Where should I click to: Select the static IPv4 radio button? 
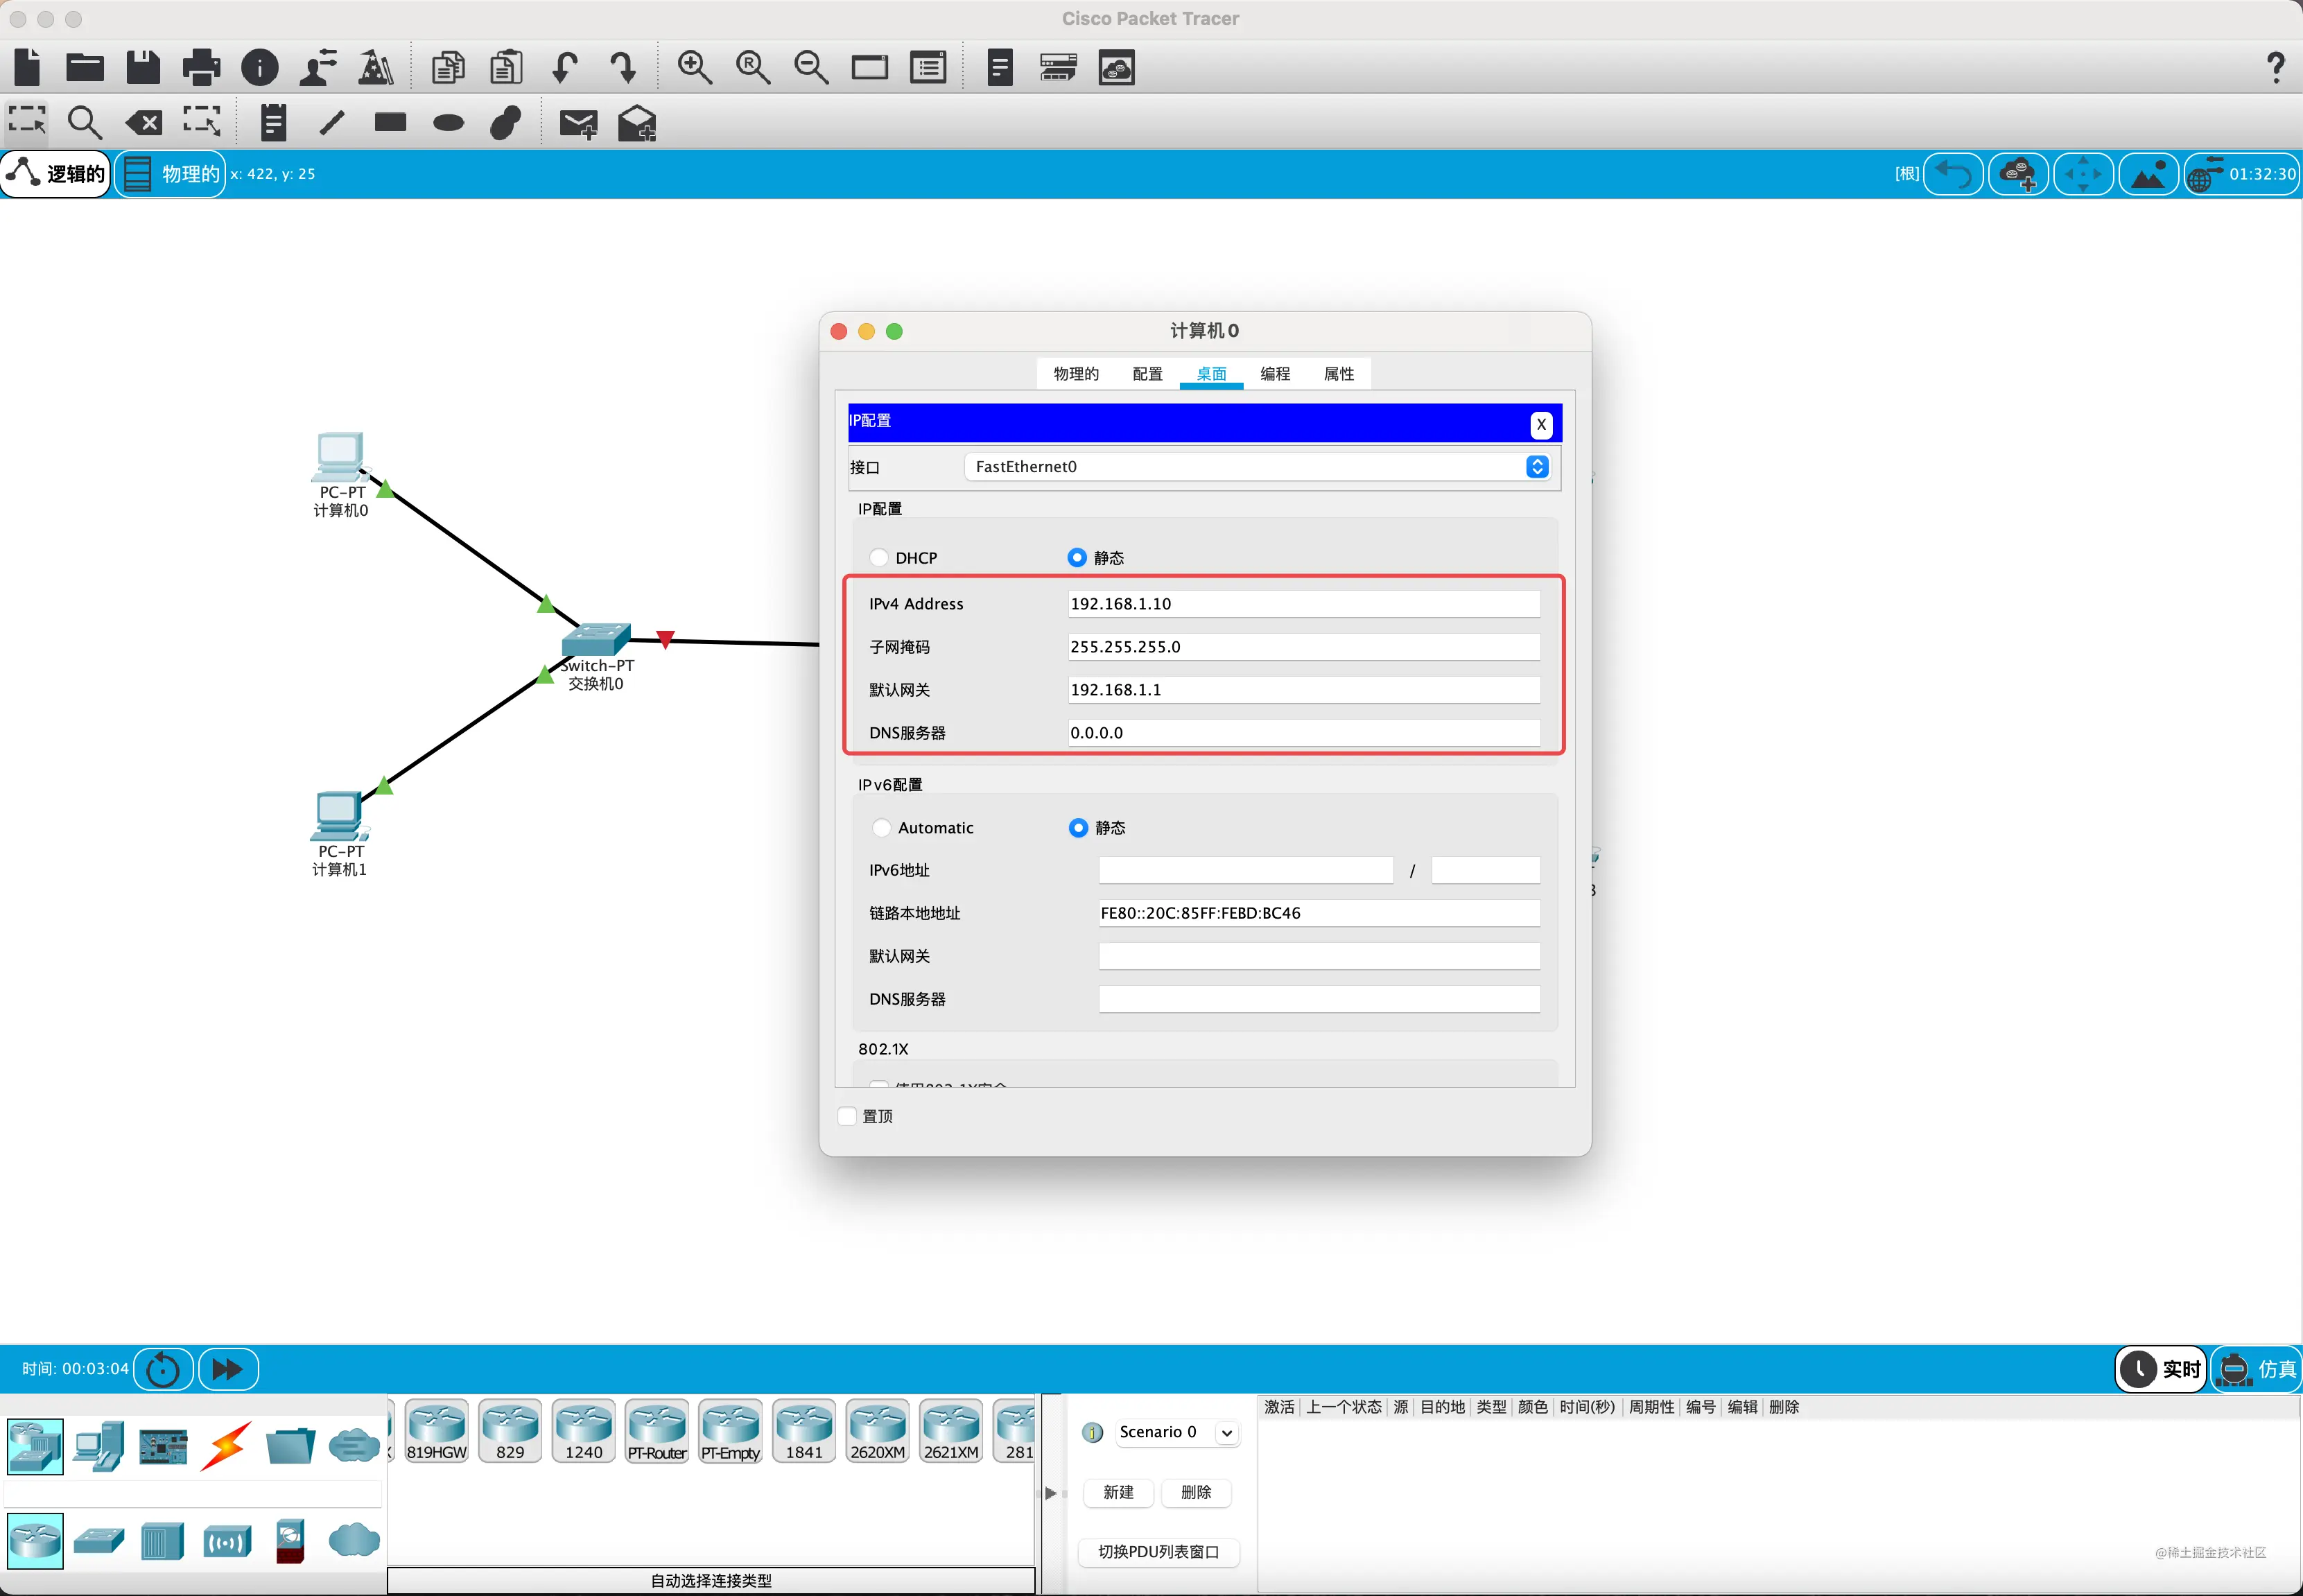(1076, 557)
